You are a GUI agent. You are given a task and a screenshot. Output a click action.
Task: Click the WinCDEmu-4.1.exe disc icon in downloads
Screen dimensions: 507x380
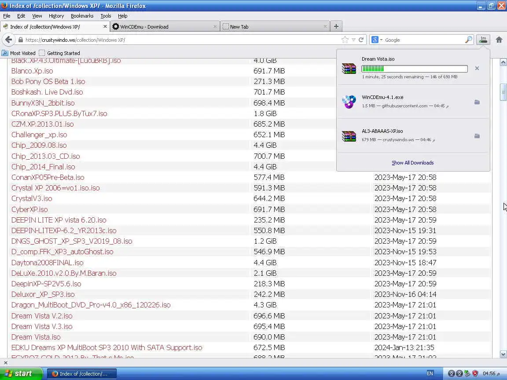click(x=349, y=102)
